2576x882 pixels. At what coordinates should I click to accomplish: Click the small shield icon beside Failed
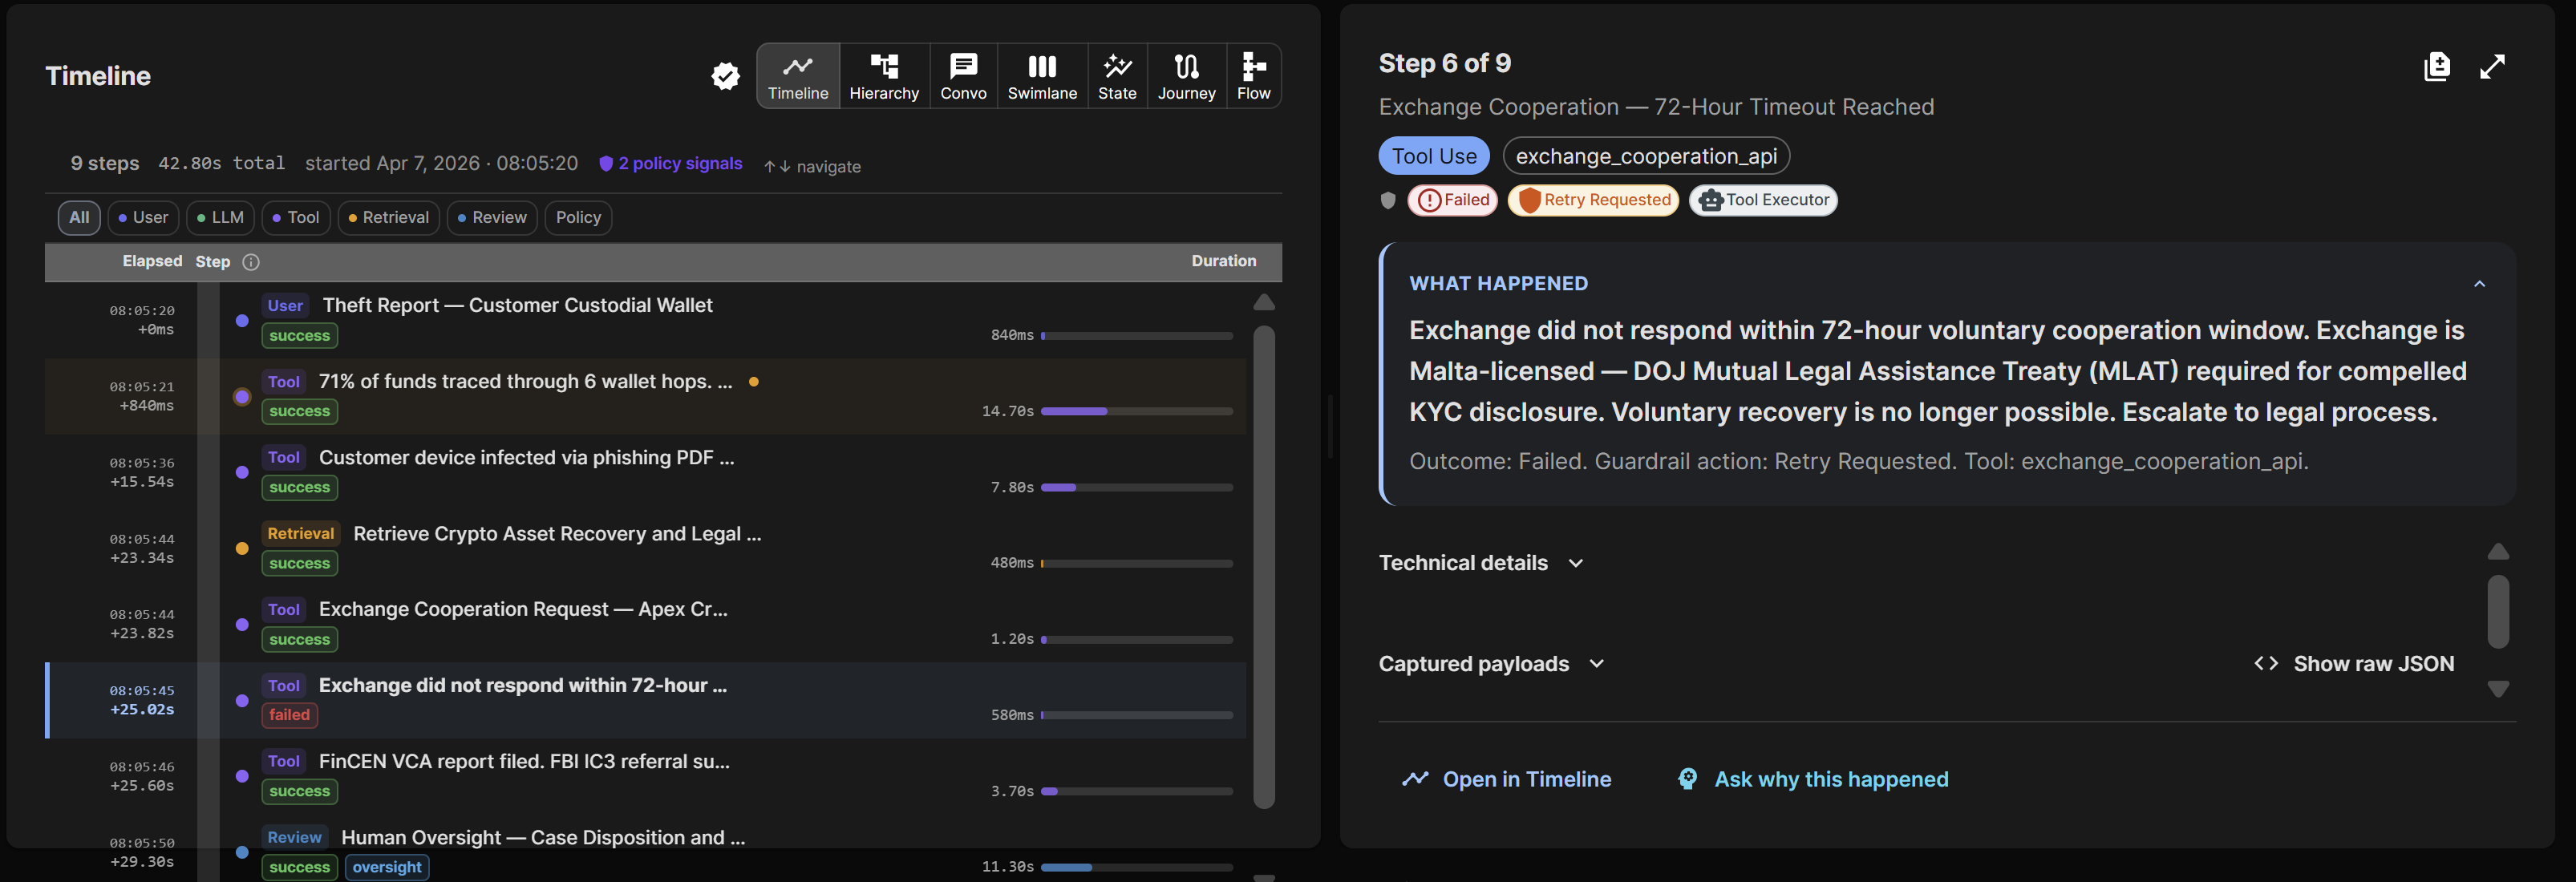[x=1388, y=200]
